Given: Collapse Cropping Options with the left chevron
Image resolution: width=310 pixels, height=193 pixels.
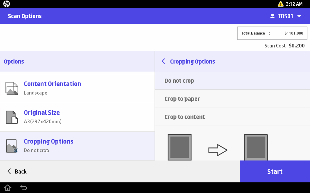Looking at the screenshot, I should tap(163, 62).
